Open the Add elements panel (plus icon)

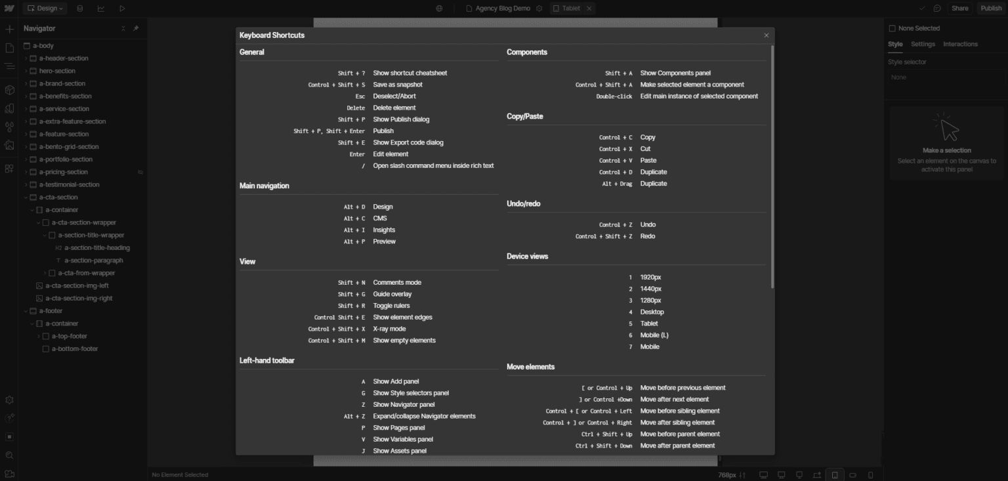click(x=9, y=30)
